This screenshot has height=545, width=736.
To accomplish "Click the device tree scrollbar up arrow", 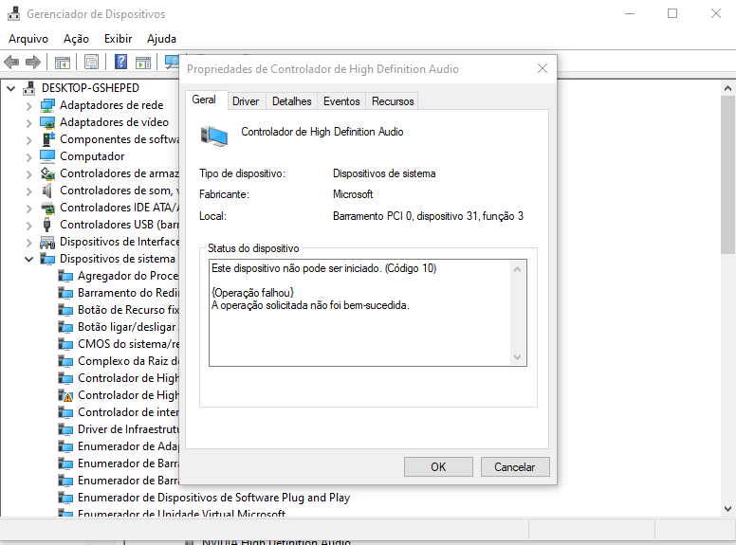I will [727, 88].
